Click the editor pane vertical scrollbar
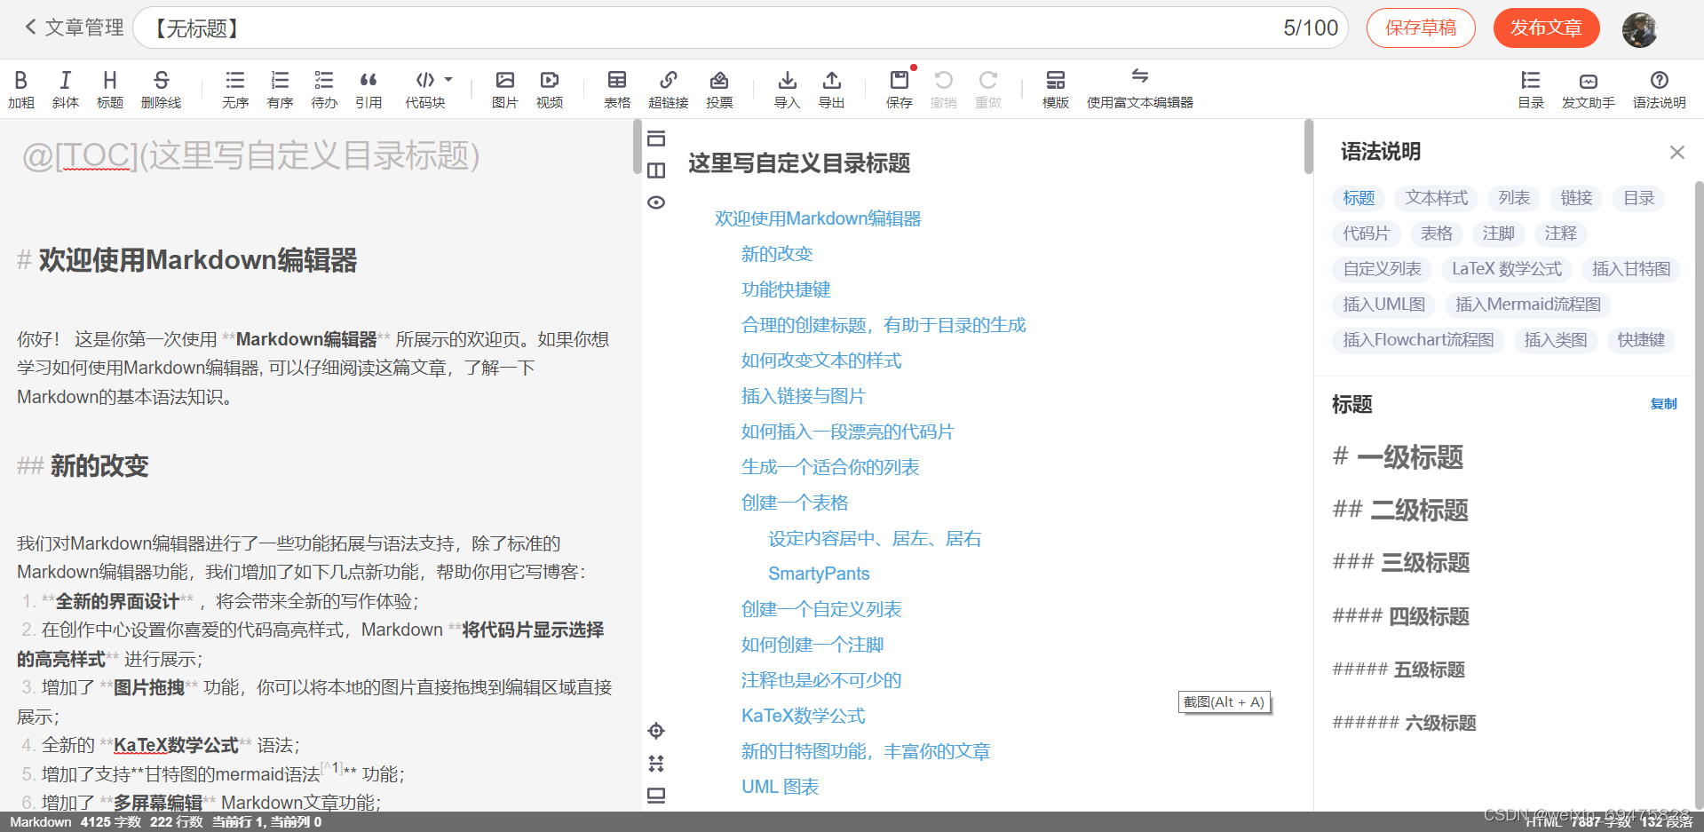Viewport: 1704px width, 832px height. coord(637,147)
